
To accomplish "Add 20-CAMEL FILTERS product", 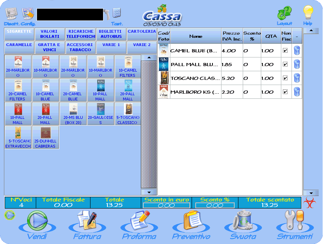I will point(18,90).
